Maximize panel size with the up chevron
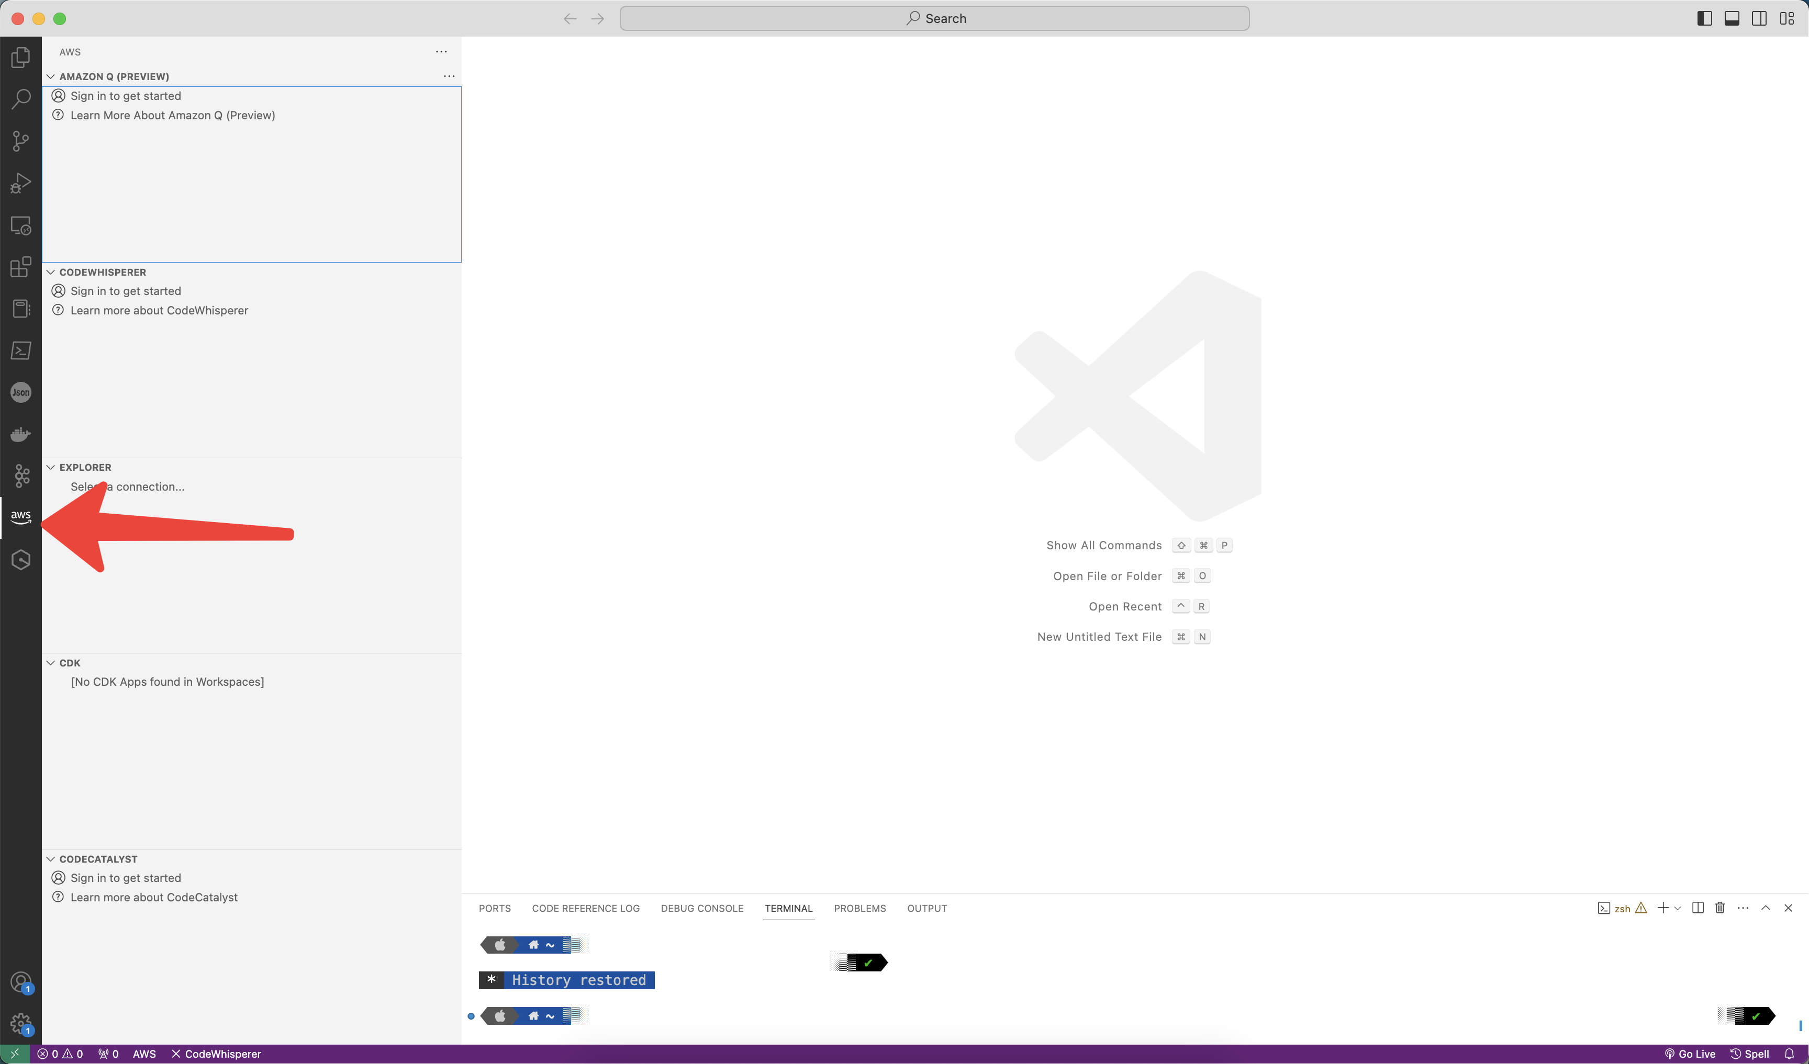Screen dimensions: 1809x1064 pos(1766,908)
